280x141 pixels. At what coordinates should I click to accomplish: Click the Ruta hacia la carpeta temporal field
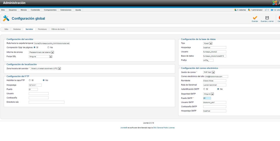tap(52, 43)
